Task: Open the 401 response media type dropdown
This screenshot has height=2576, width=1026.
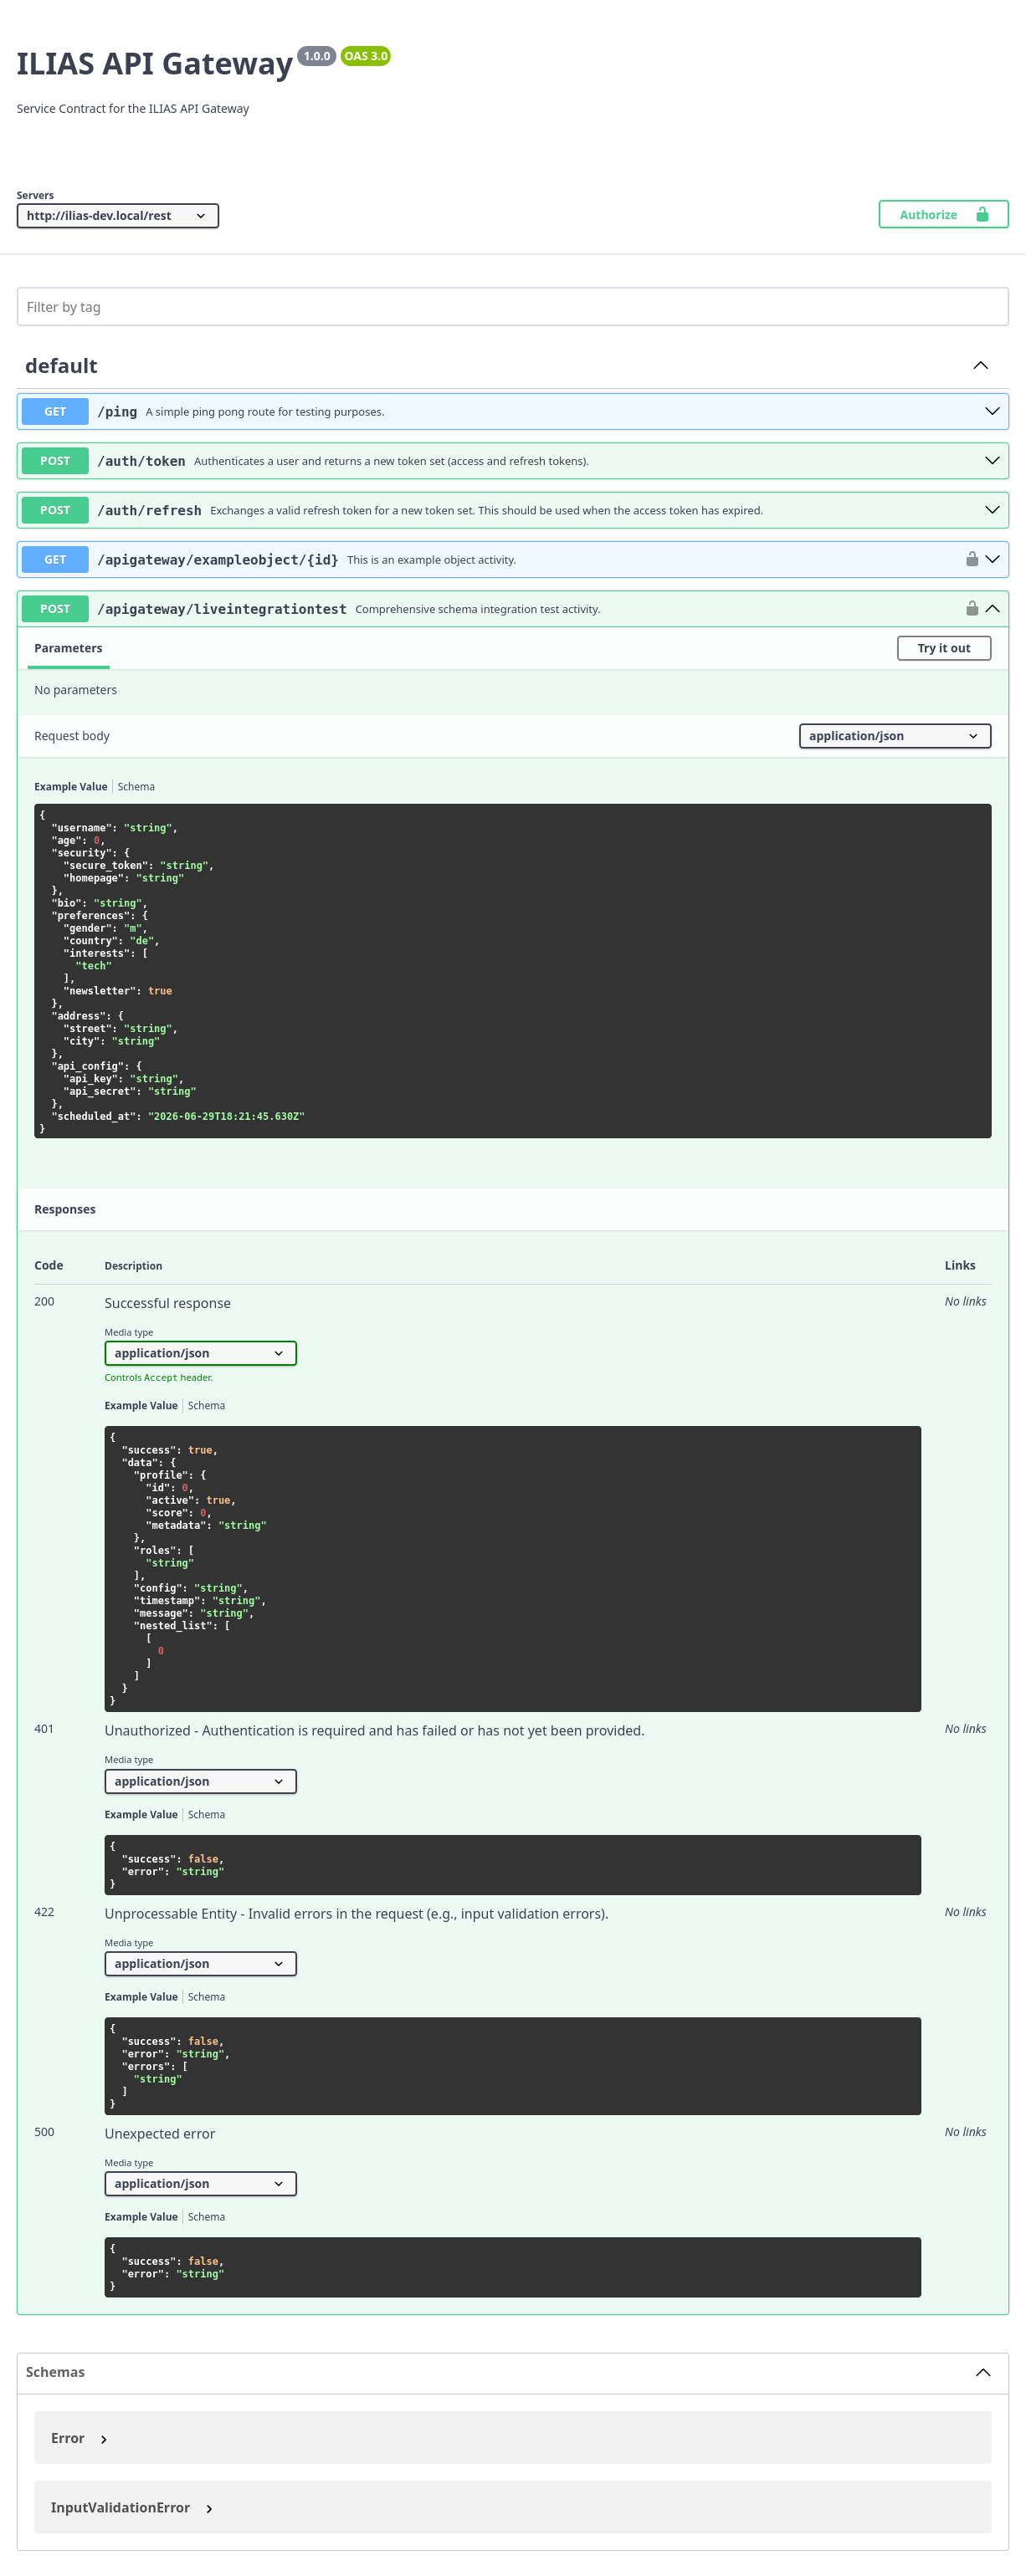Action: [200, 1781]
